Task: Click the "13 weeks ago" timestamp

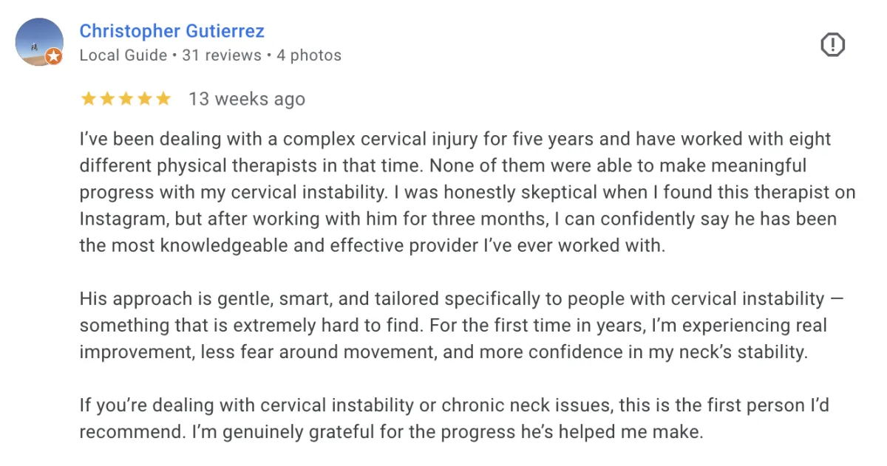Action: point(247,99)
